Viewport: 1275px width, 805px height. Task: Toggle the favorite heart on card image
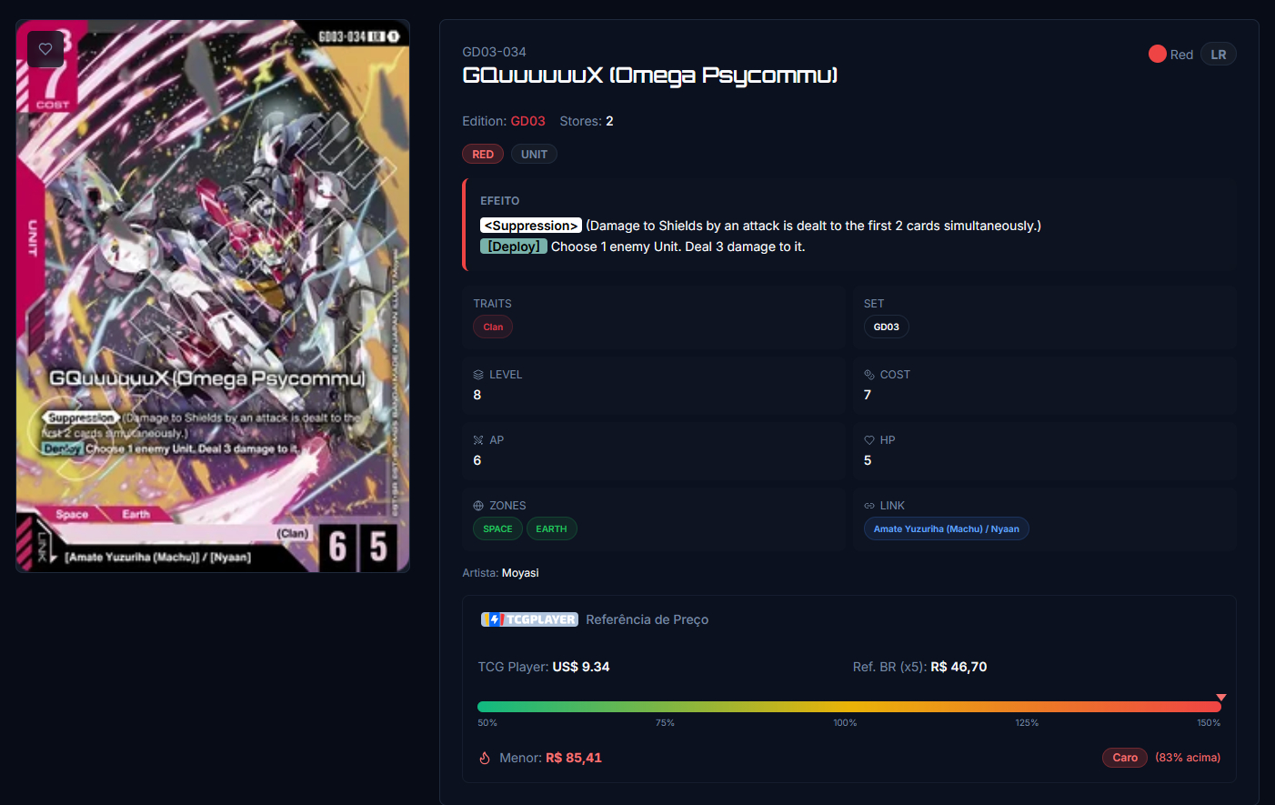tap(45, 49)
